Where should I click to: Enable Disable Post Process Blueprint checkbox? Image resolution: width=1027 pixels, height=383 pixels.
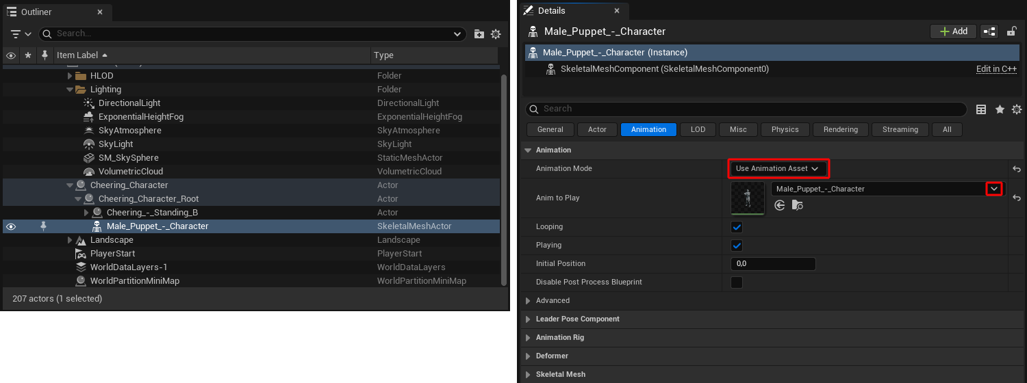(x=737, y=282)
